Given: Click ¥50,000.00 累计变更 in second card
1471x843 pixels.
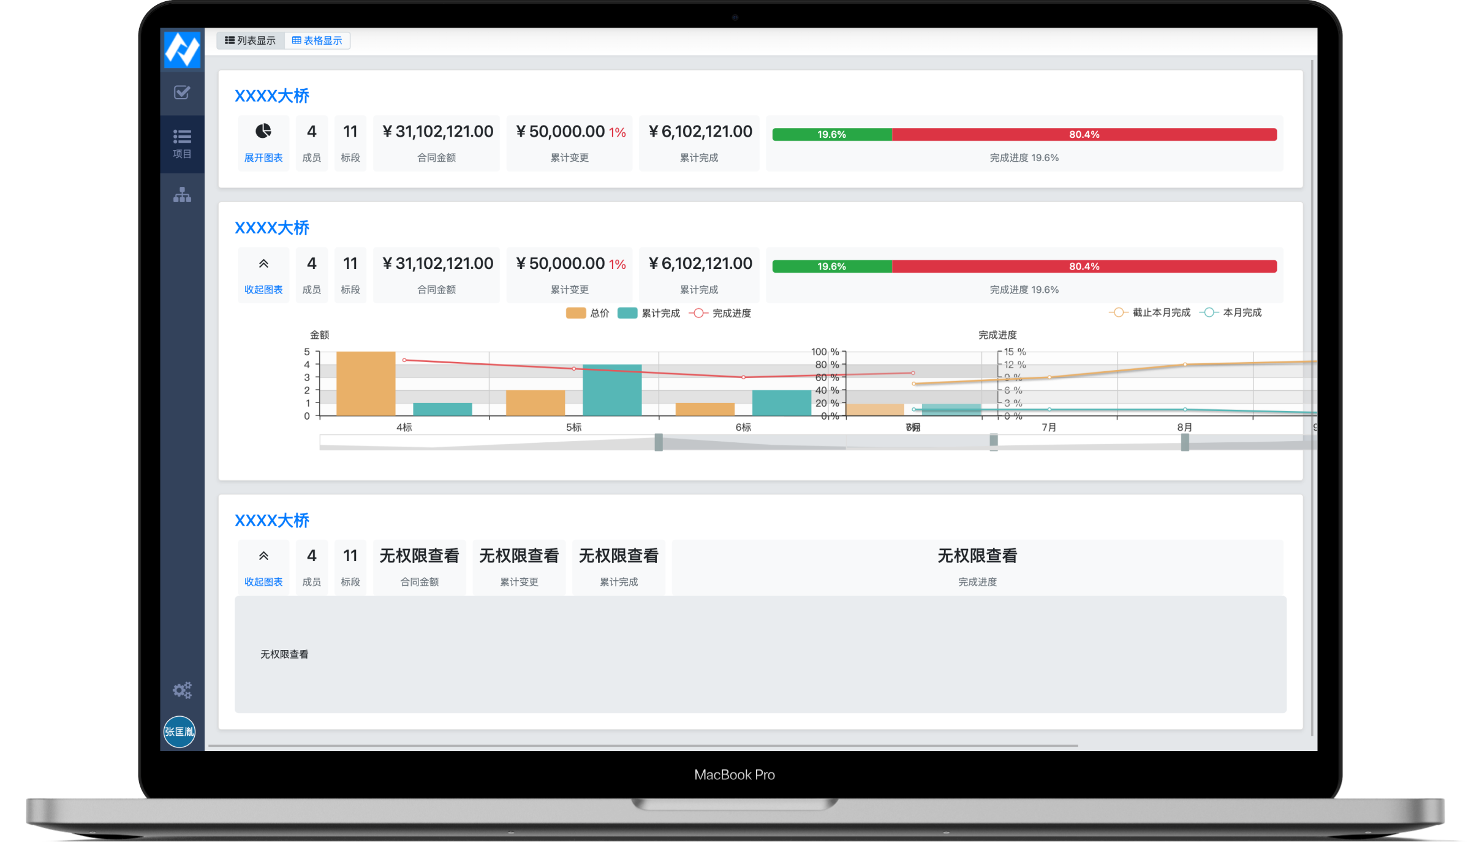Looking at the screenshot, I should point(570,275).
